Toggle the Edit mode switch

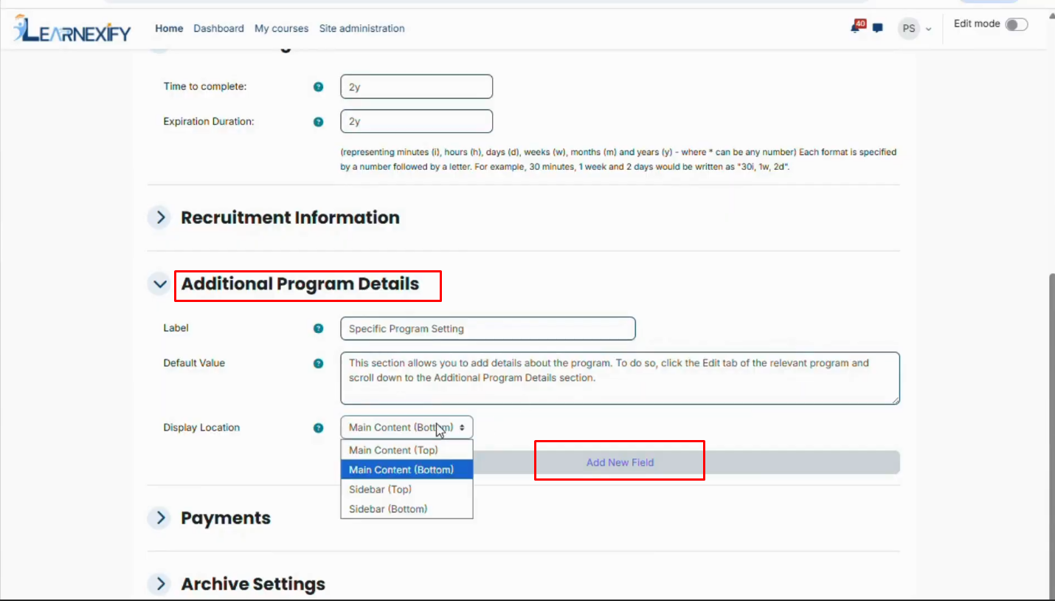[1016, 24]
